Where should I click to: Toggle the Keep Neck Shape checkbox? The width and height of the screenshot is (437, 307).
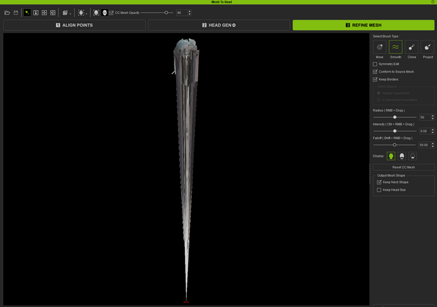click(x=379, y=183)
